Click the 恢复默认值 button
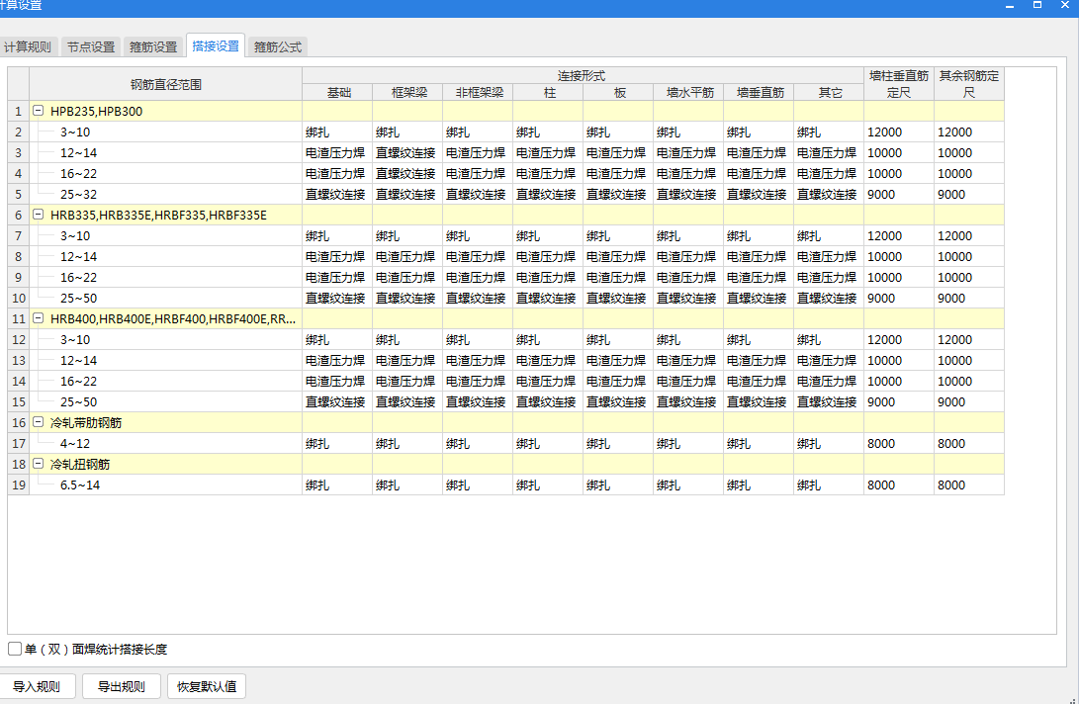 click(207, 687)
